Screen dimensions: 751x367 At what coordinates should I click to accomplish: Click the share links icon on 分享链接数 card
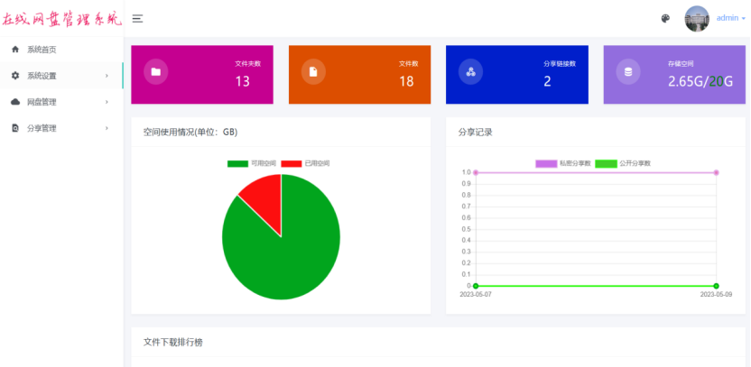click(470, 71)
